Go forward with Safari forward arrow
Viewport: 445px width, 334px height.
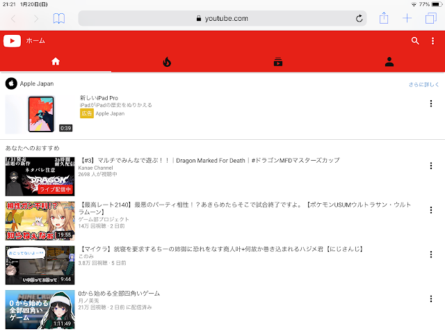click(36, 19)
